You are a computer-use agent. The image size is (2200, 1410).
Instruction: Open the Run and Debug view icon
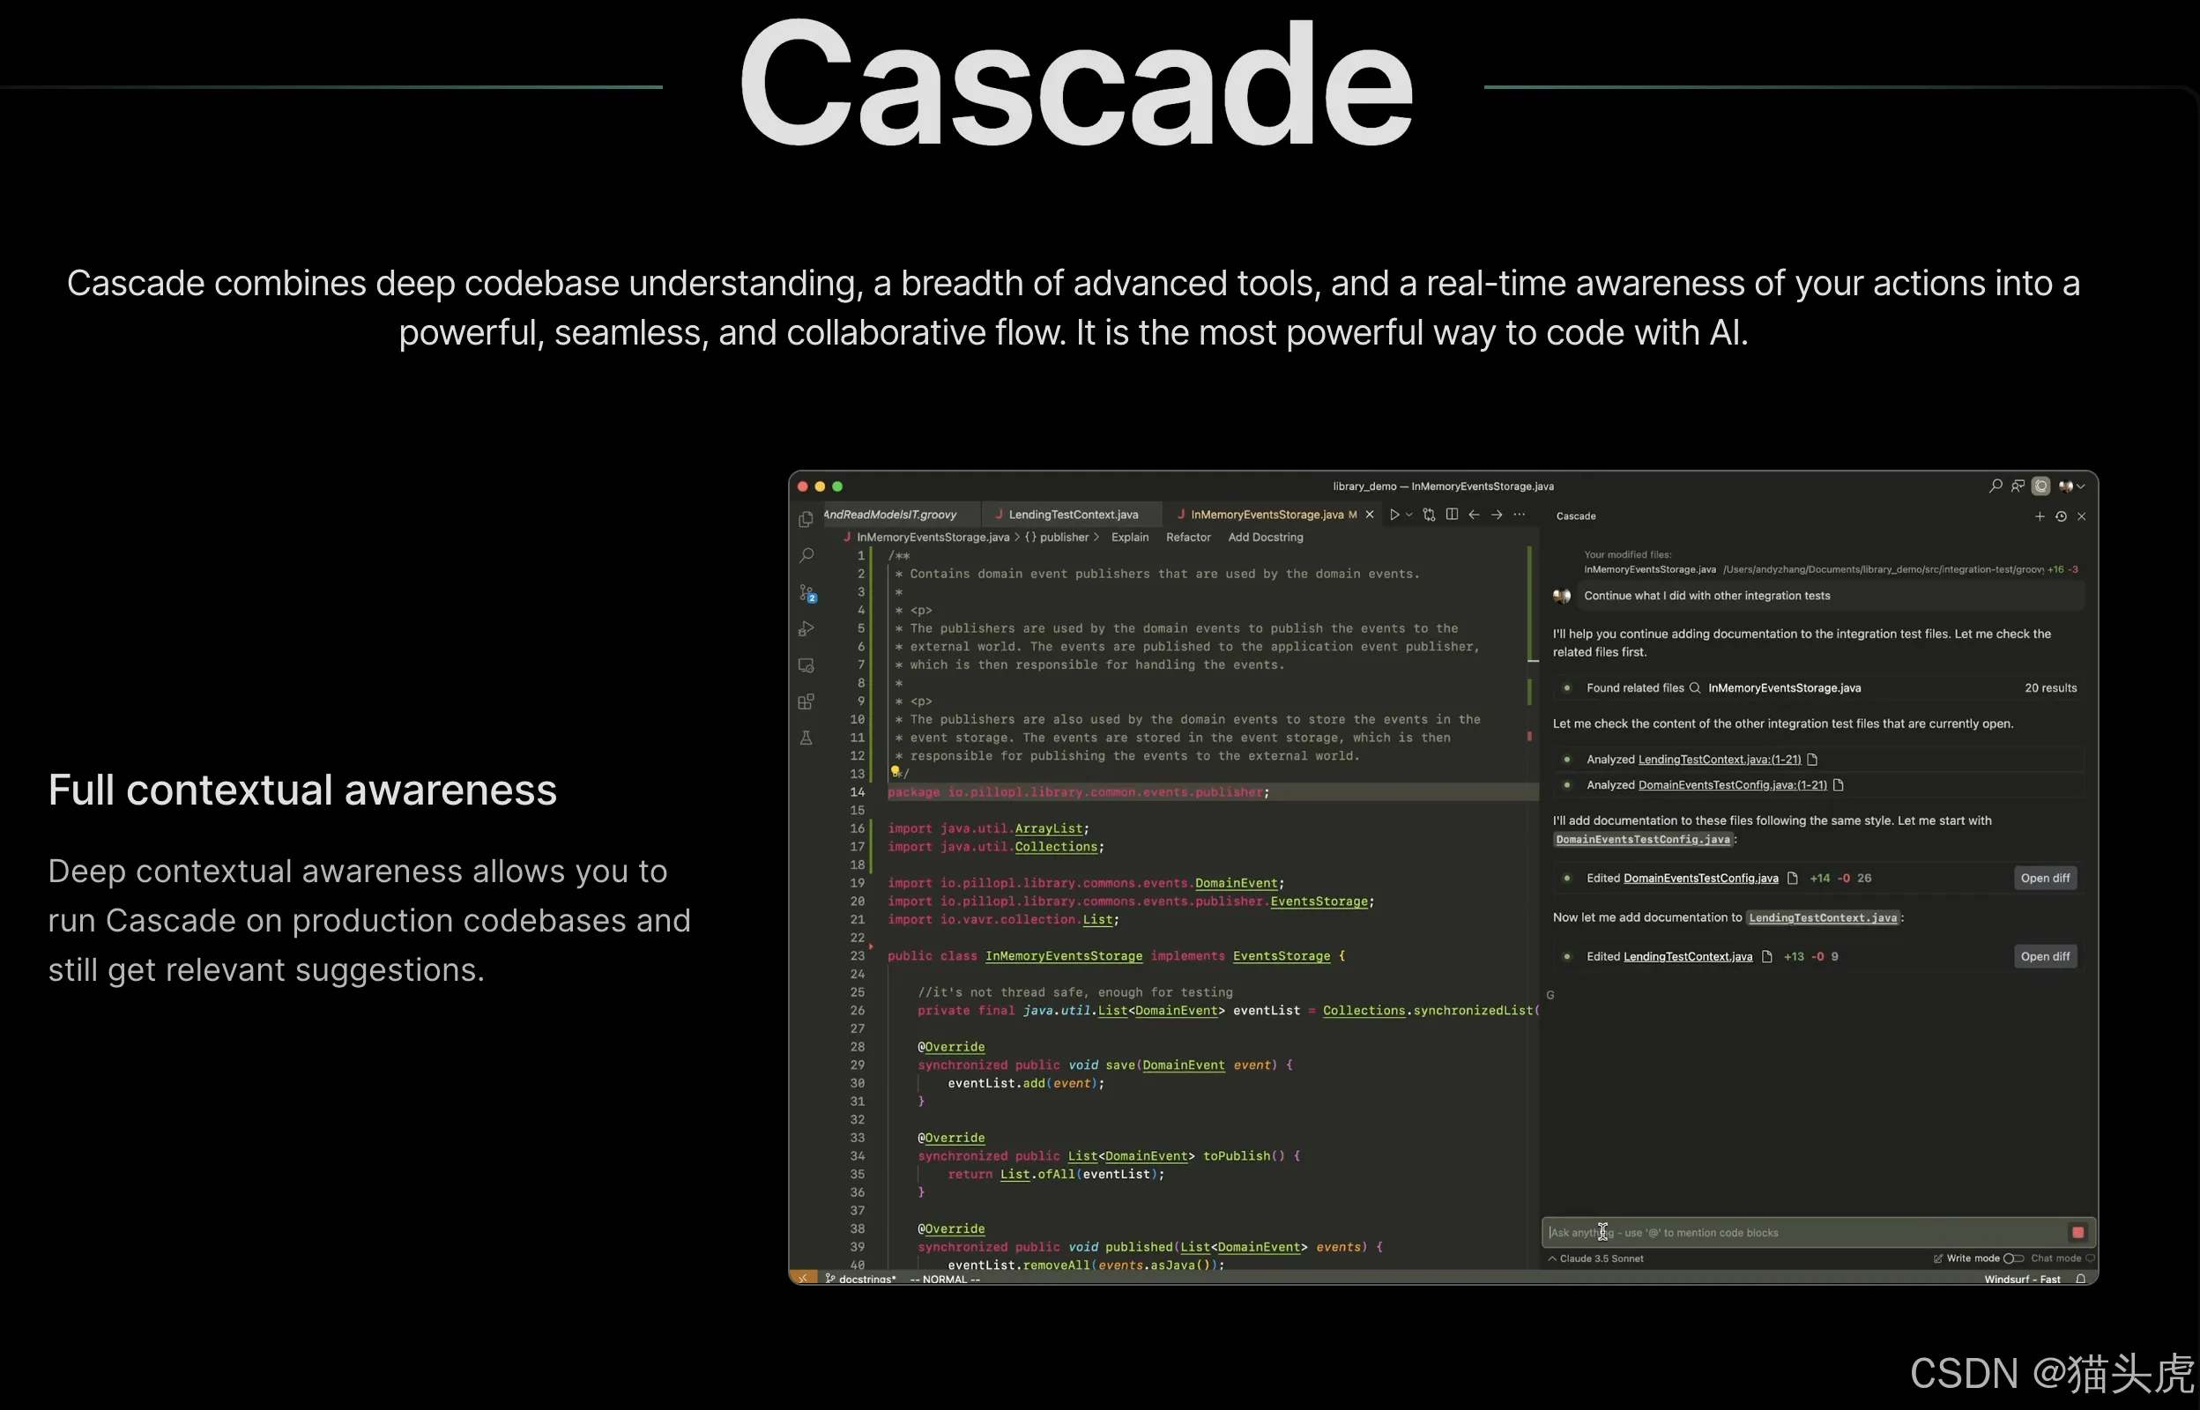tap(806, 629)
